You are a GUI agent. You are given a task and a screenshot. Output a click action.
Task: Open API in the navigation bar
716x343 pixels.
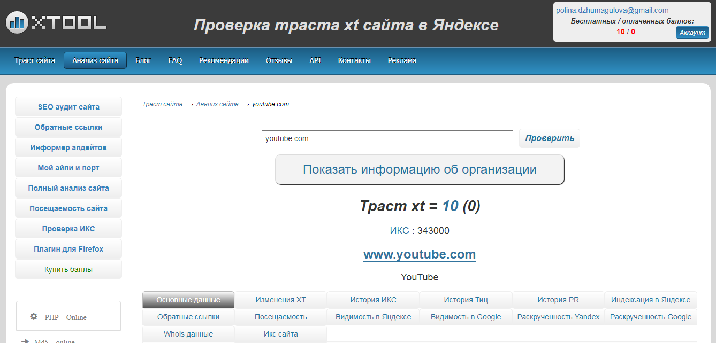(x=315, y=60)
